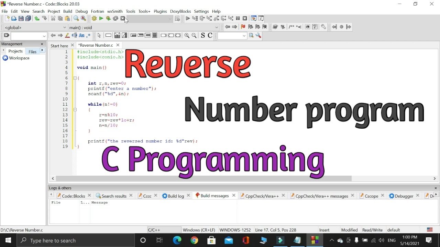Image resolution: width=440 pixels, height=247 pixels.
Task: Close the Reverse Number.c tab
Action: [118, 45]
